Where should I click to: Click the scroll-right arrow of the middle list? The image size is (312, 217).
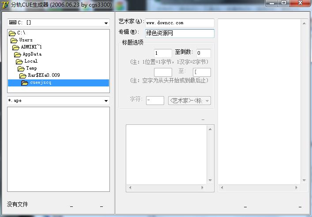tap(203, 187)
